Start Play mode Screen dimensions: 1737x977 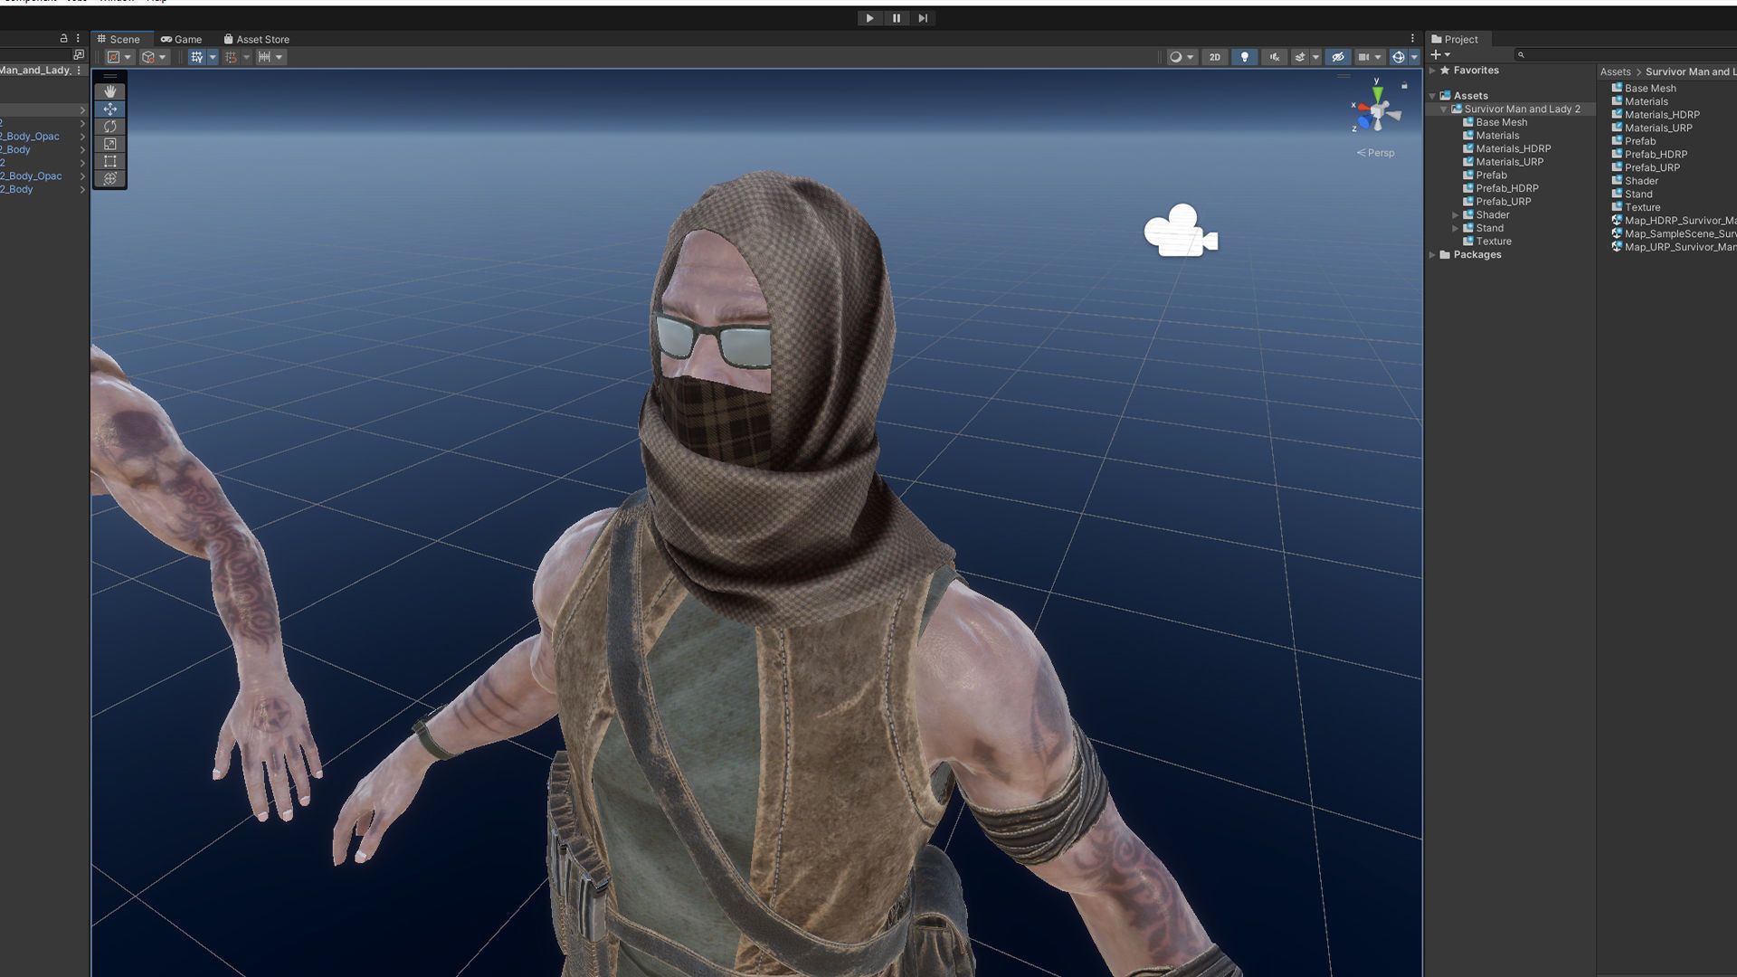[x=869, y=18]
